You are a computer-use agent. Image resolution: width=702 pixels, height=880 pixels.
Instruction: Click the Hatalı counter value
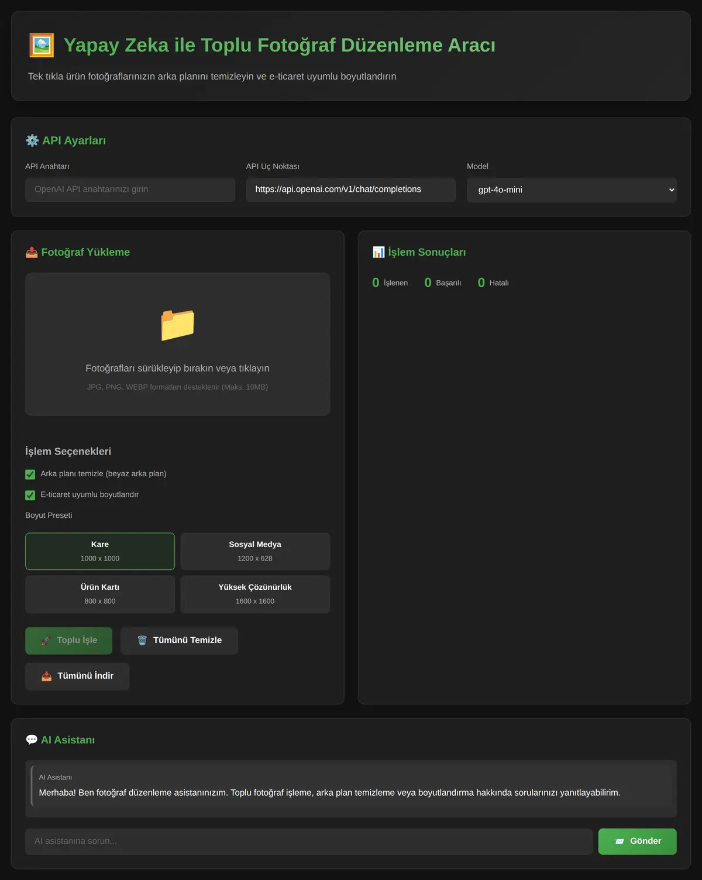click(x=481, y=283)
